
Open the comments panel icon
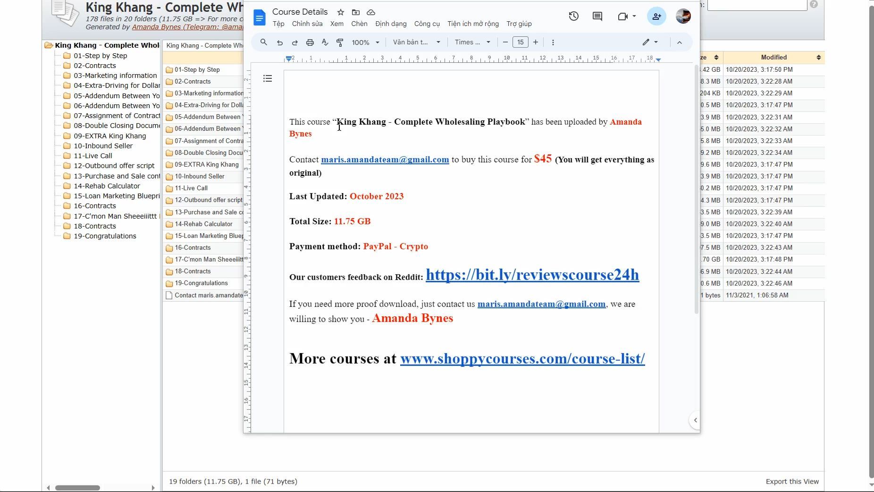pyautogui.click(x=597, y=16)
